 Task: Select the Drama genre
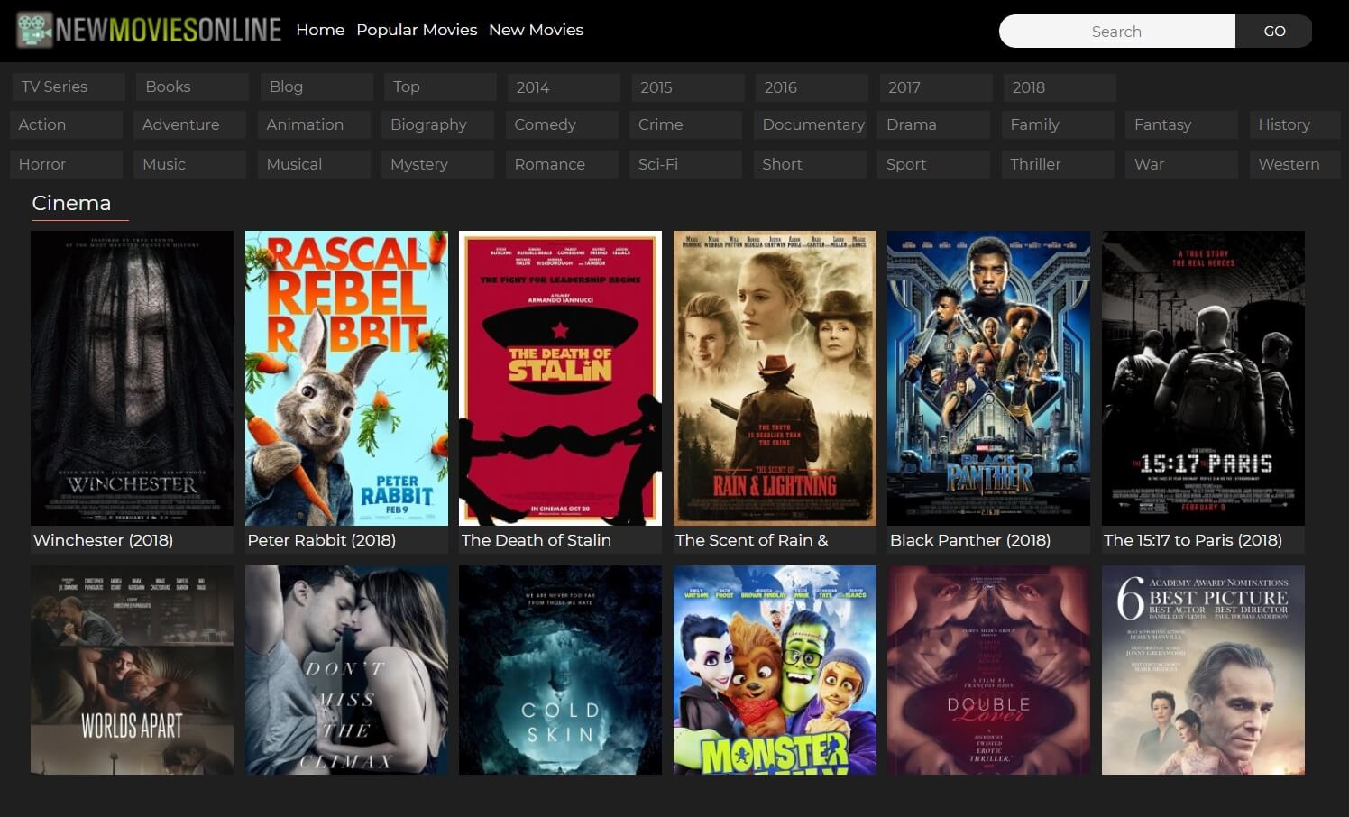pos(933,124)
